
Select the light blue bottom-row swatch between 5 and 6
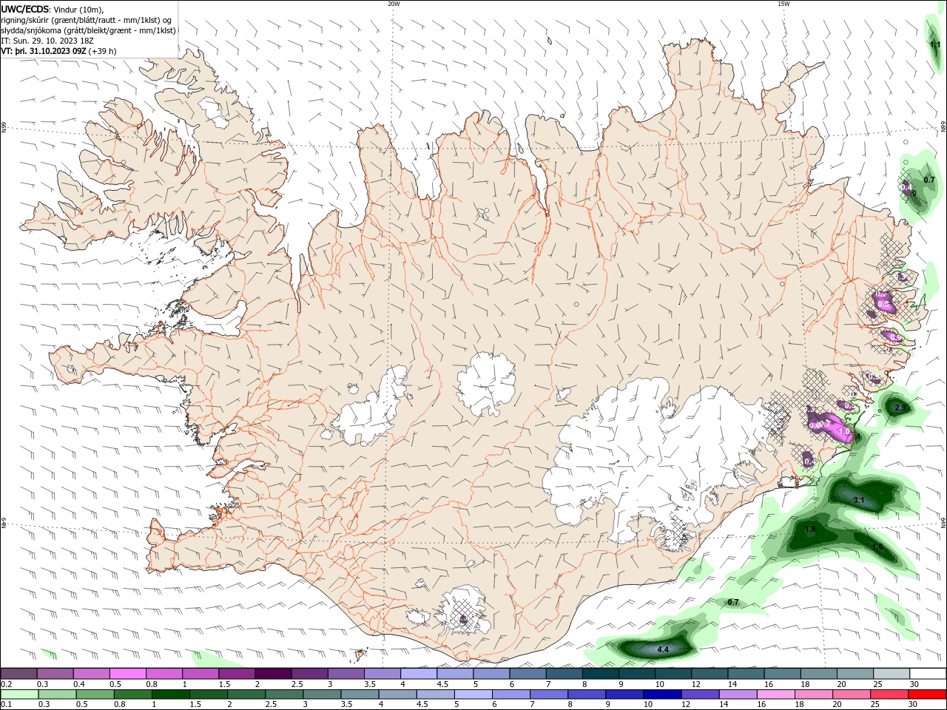[x=473, y=694]
